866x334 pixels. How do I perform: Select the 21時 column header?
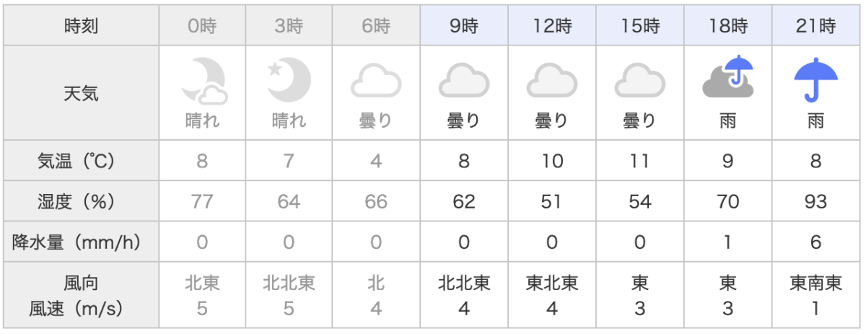coord(815,27)
